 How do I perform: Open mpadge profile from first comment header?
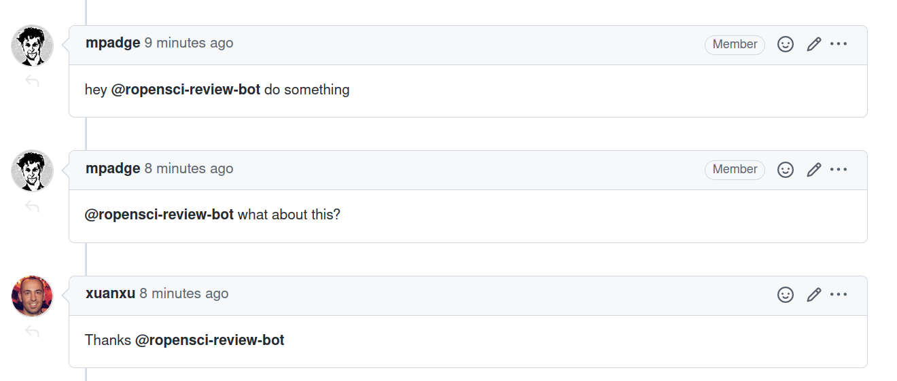pyautogui.click(x=113, y=43)
